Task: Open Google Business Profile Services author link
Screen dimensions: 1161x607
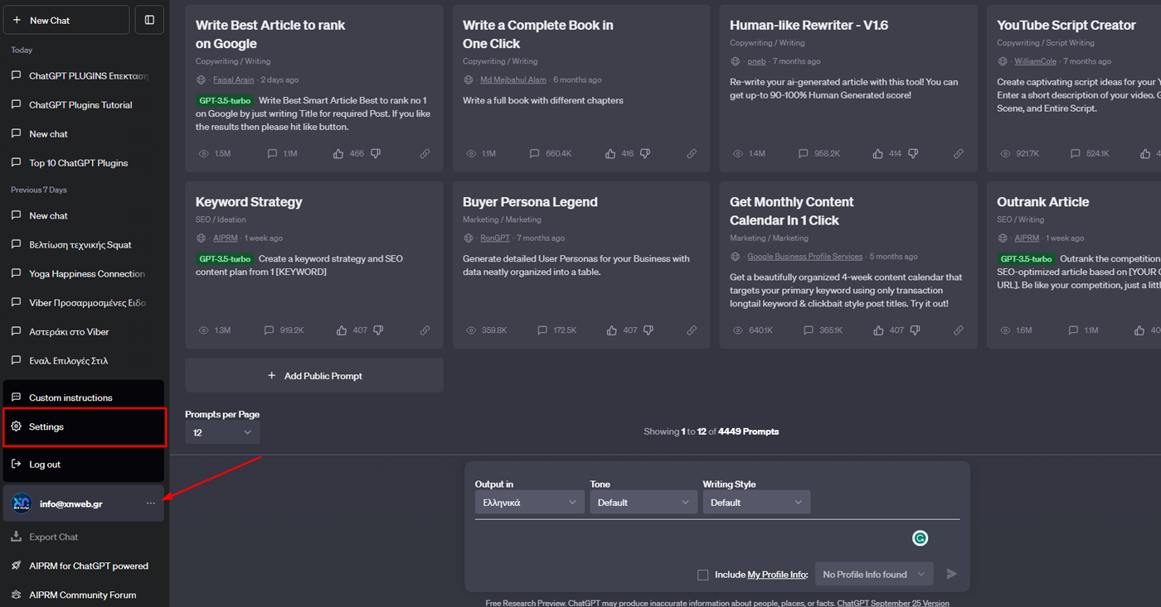Action: point(804,257)
